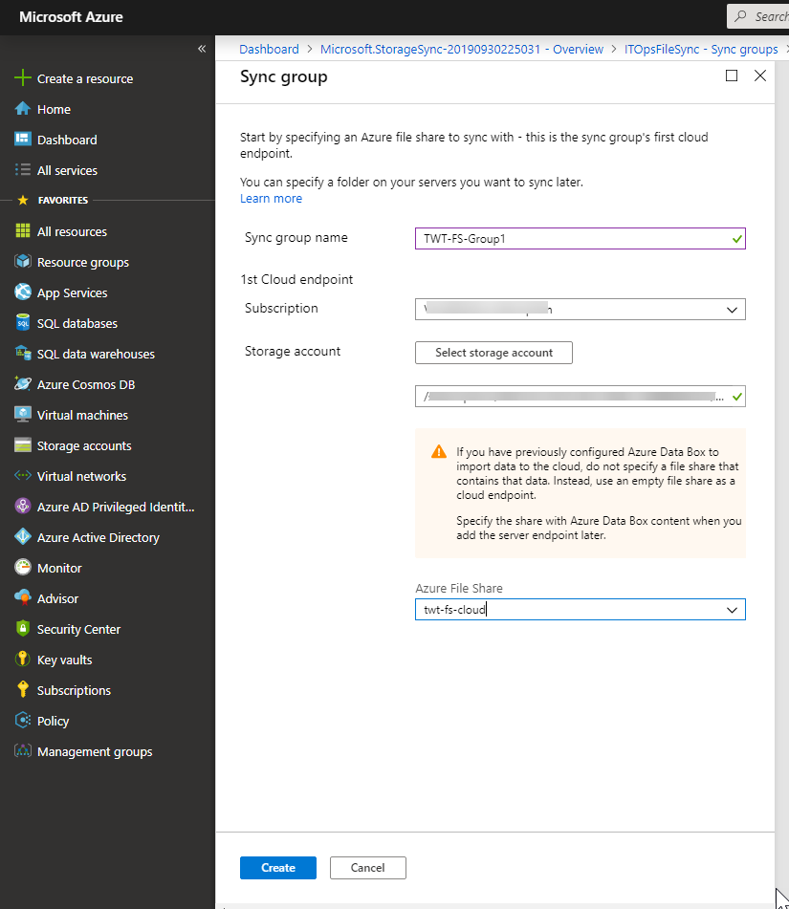Viewport: 789px width, 909px height.
Task: Open Azure Active Directory from sidebar
Action: point(99,537)
